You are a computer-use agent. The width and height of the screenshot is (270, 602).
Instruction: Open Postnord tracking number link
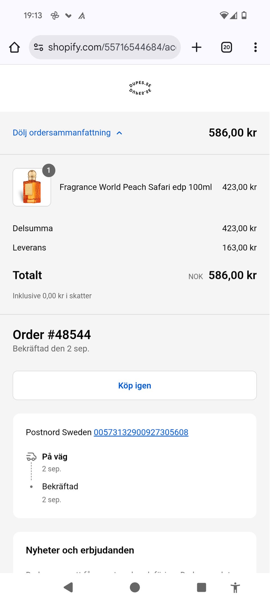141,432
